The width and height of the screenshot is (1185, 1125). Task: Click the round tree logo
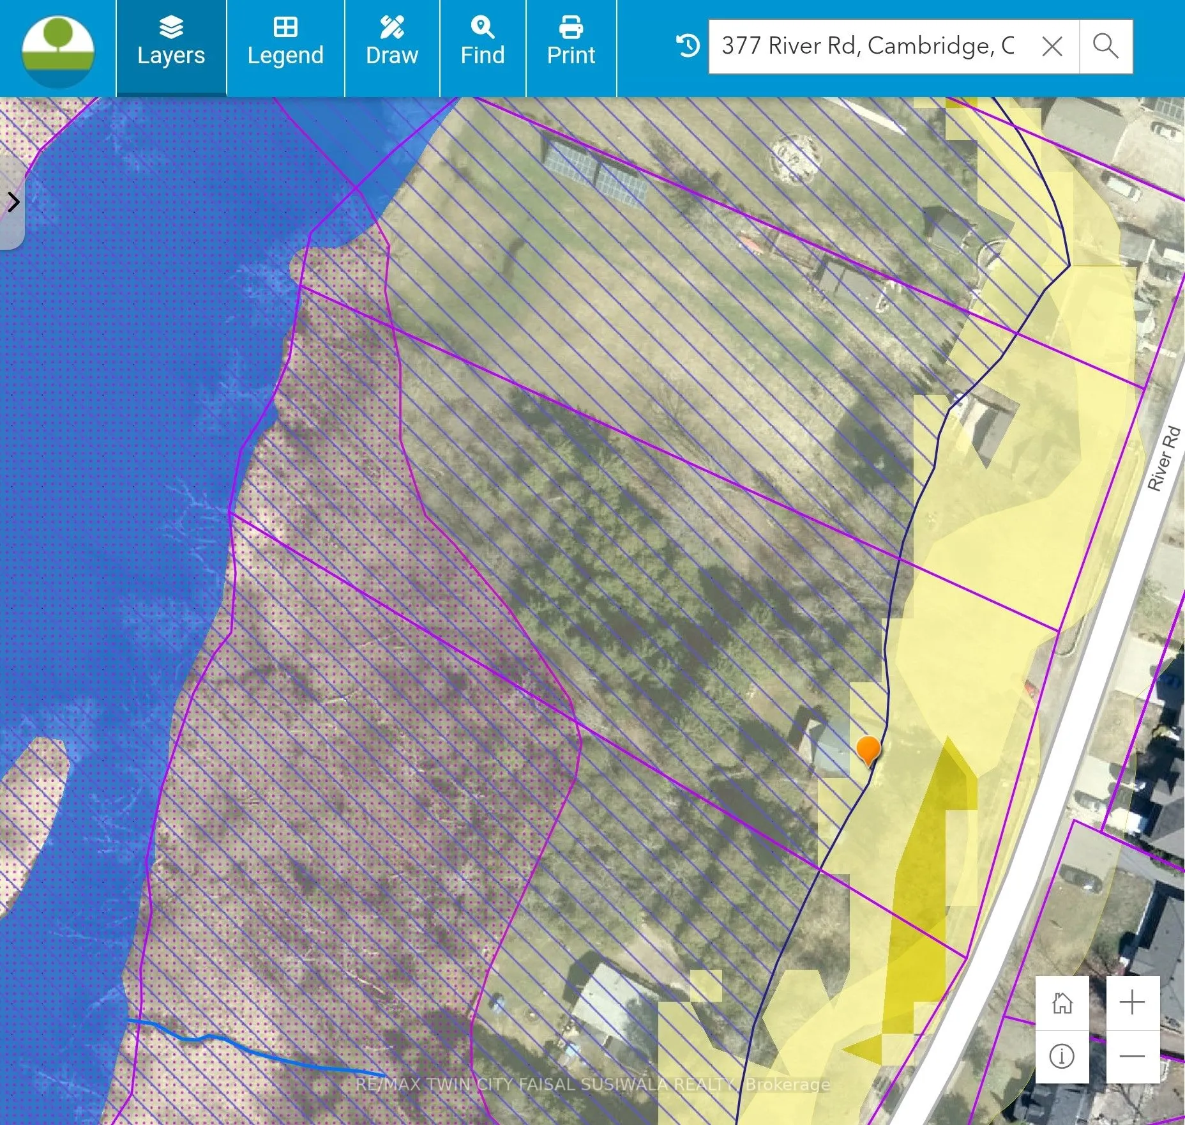58,51
